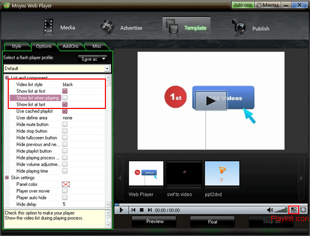Check Hide volume adjustment option
The height and width of the screenshot is (236, 310).
point(65,164)
